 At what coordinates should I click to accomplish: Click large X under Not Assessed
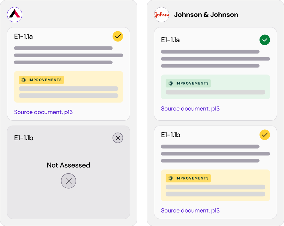pos(69,181)
